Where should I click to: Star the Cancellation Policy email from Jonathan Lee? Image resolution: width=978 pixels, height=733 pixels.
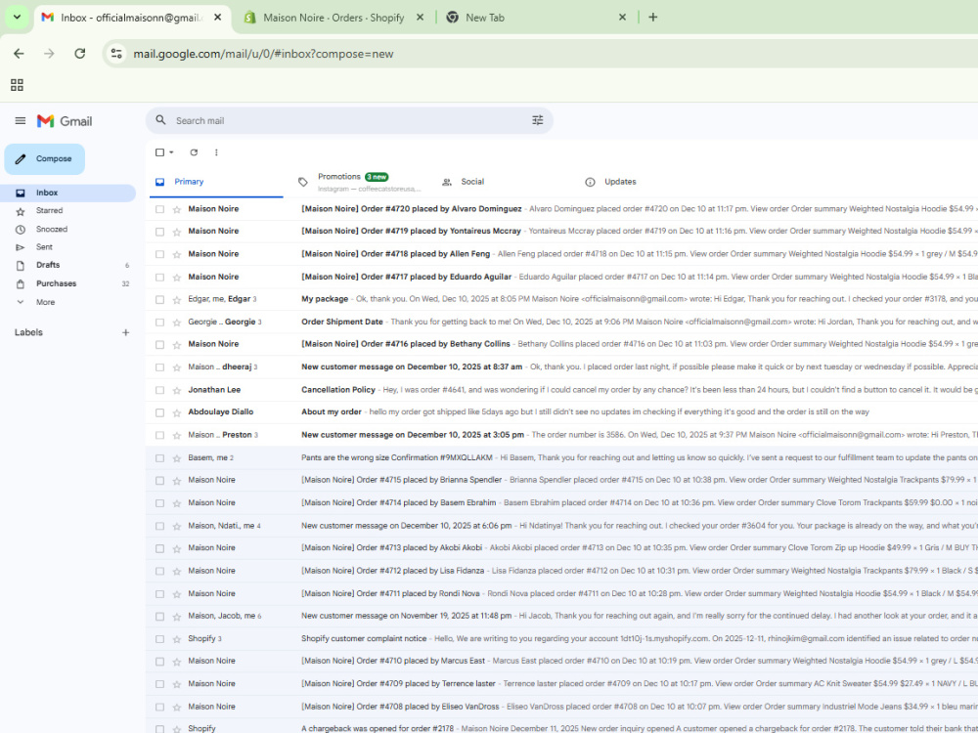pyautogui.click(x=176, y=390)
